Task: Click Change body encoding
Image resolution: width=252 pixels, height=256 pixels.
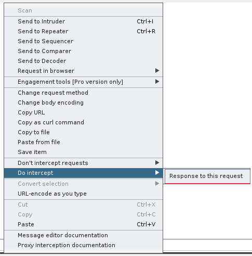Action: click(83, 103)
